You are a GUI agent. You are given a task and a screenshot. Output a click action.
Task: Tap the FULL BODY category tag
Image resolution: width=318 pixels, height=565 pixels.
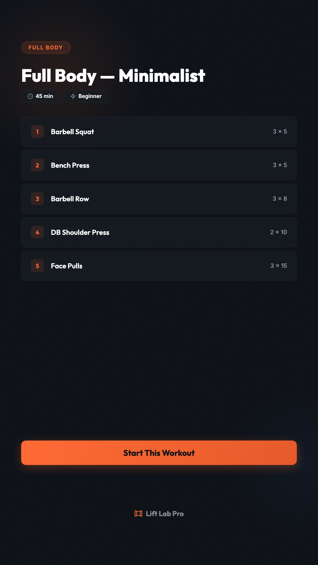(x=46, y=48)
